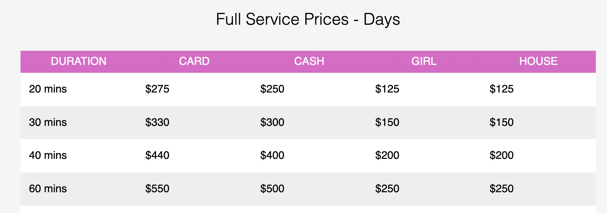Click the $400 cash price

click(272, 155)
